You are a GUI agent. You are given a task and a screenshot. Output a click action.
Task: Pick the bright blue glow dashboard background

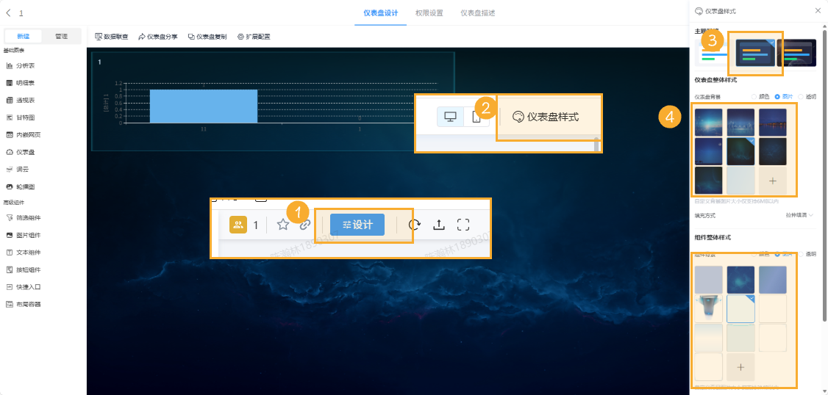point(709,123)
